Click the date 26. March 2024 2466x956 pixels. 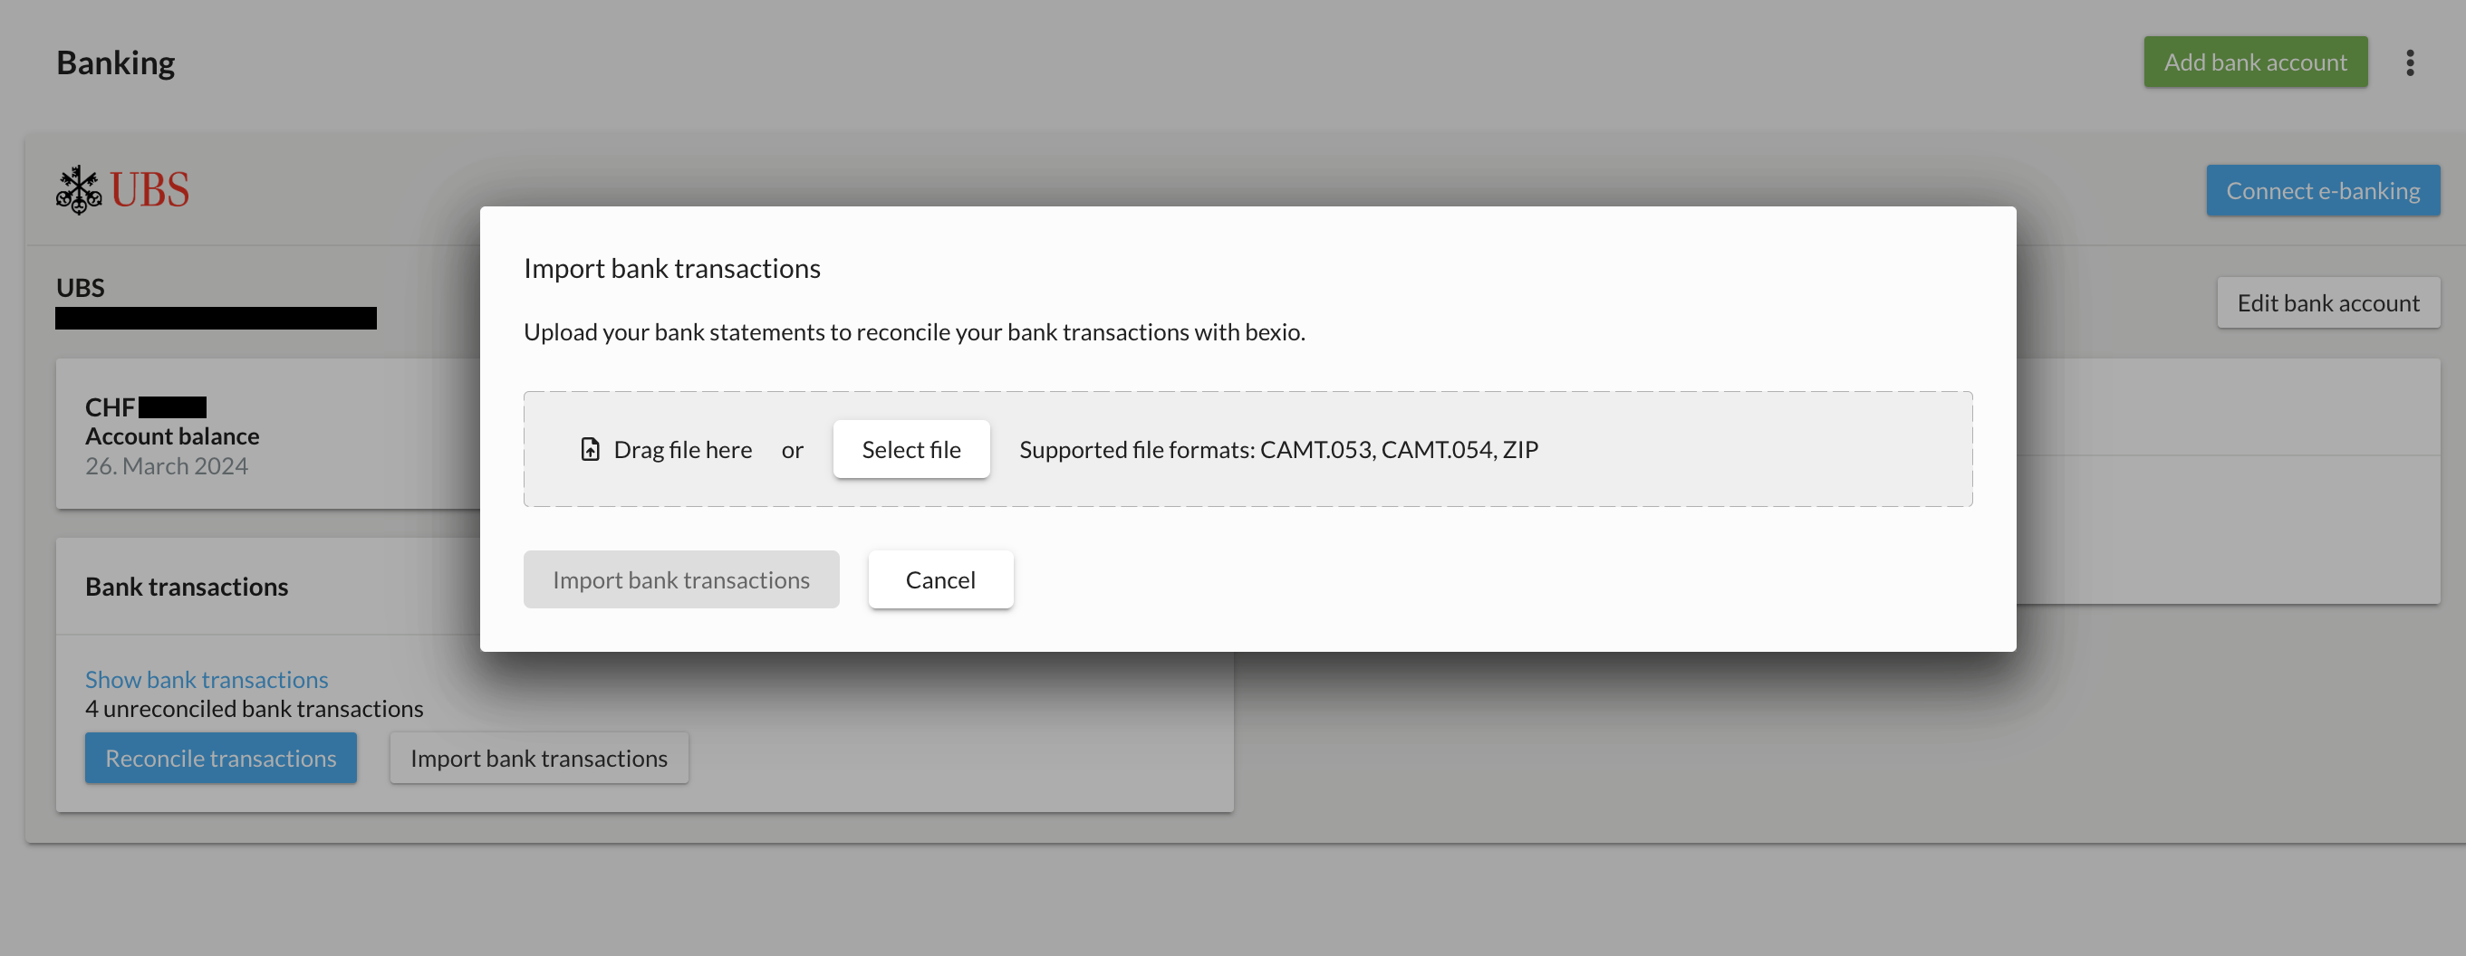click(167, 466)
